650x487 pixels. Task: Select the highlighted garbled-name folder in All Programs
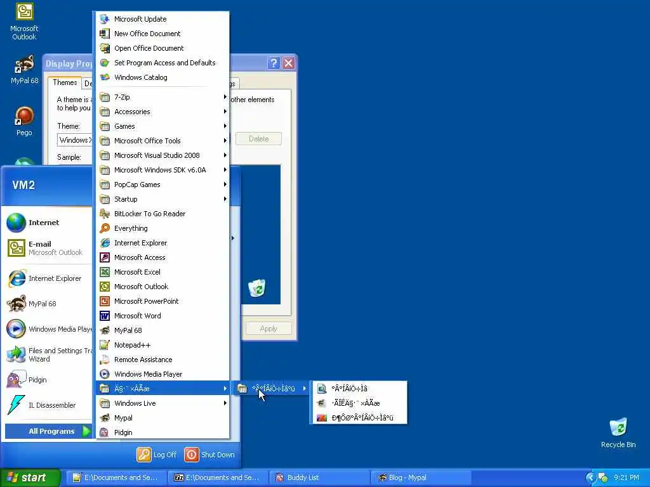coord(162,389)
